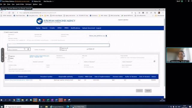Open the Windows Start menu at bottom
Image resolution: width=192 pixels, height=108 pixels.
click(2, 107)
